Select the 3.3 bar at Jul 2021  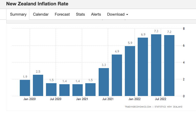pos(104,82)
